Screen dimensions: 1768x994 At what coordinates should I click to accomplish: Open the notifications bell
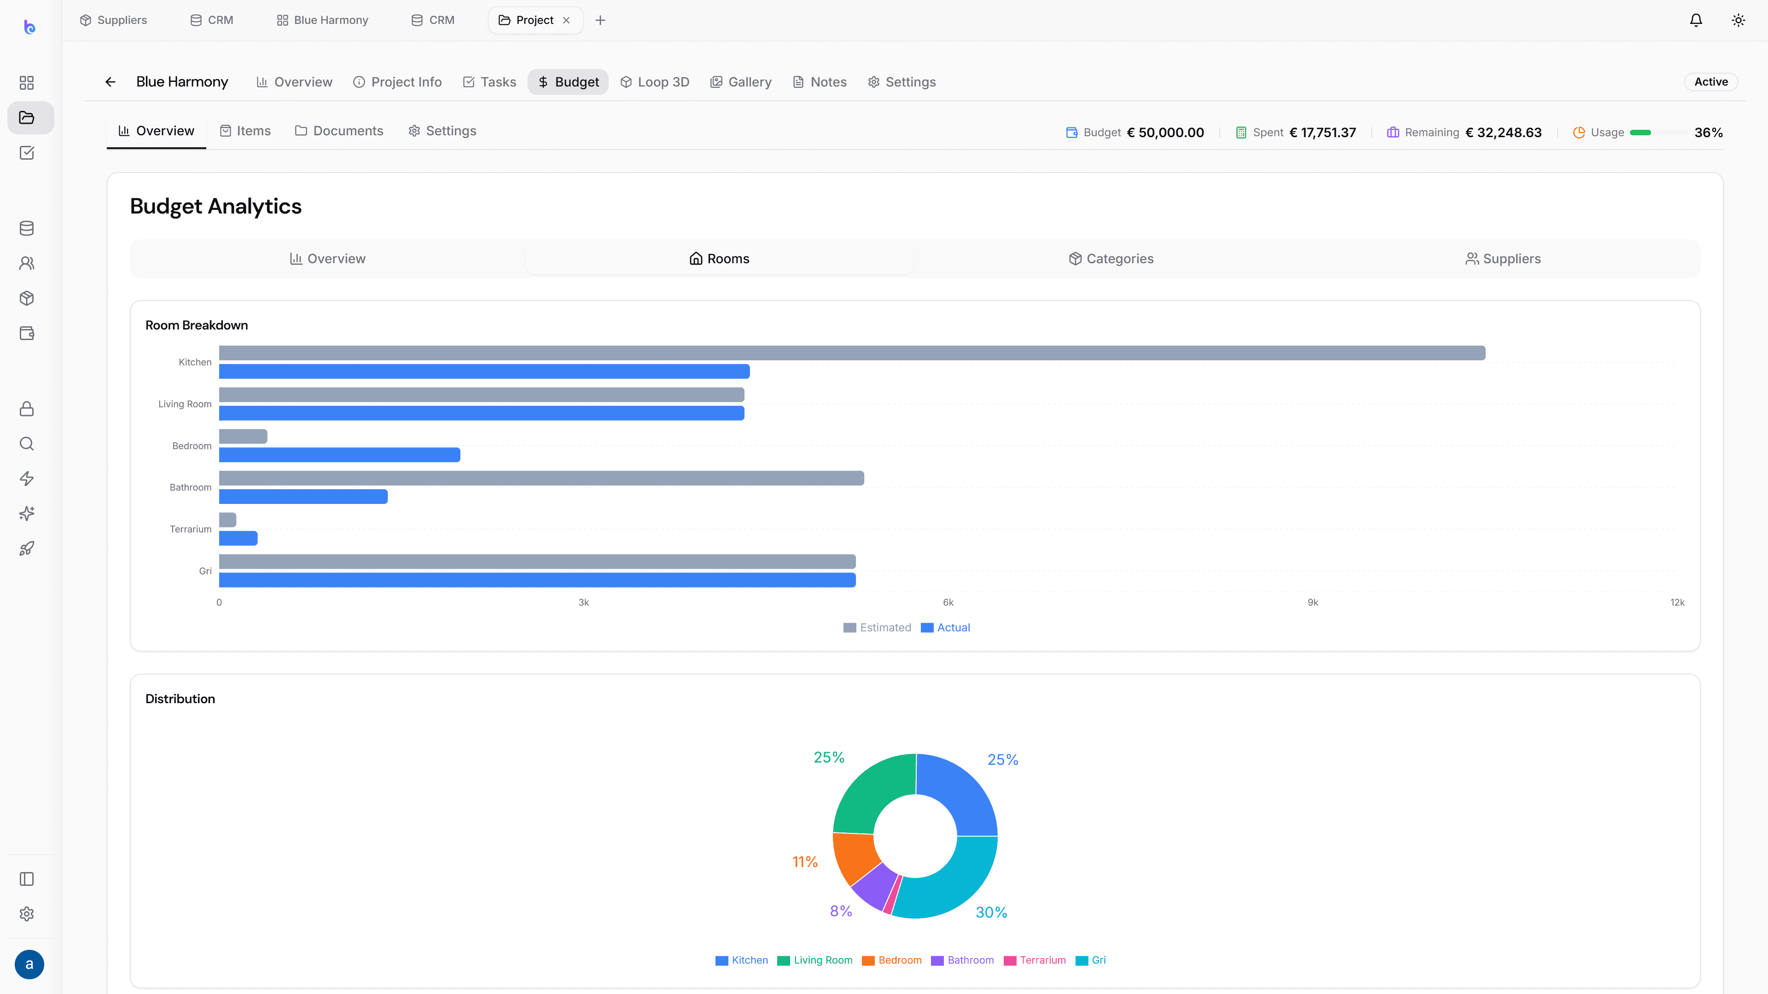(1696, 20)
